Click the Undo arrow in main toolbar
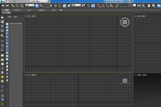 tap(3, 5)
